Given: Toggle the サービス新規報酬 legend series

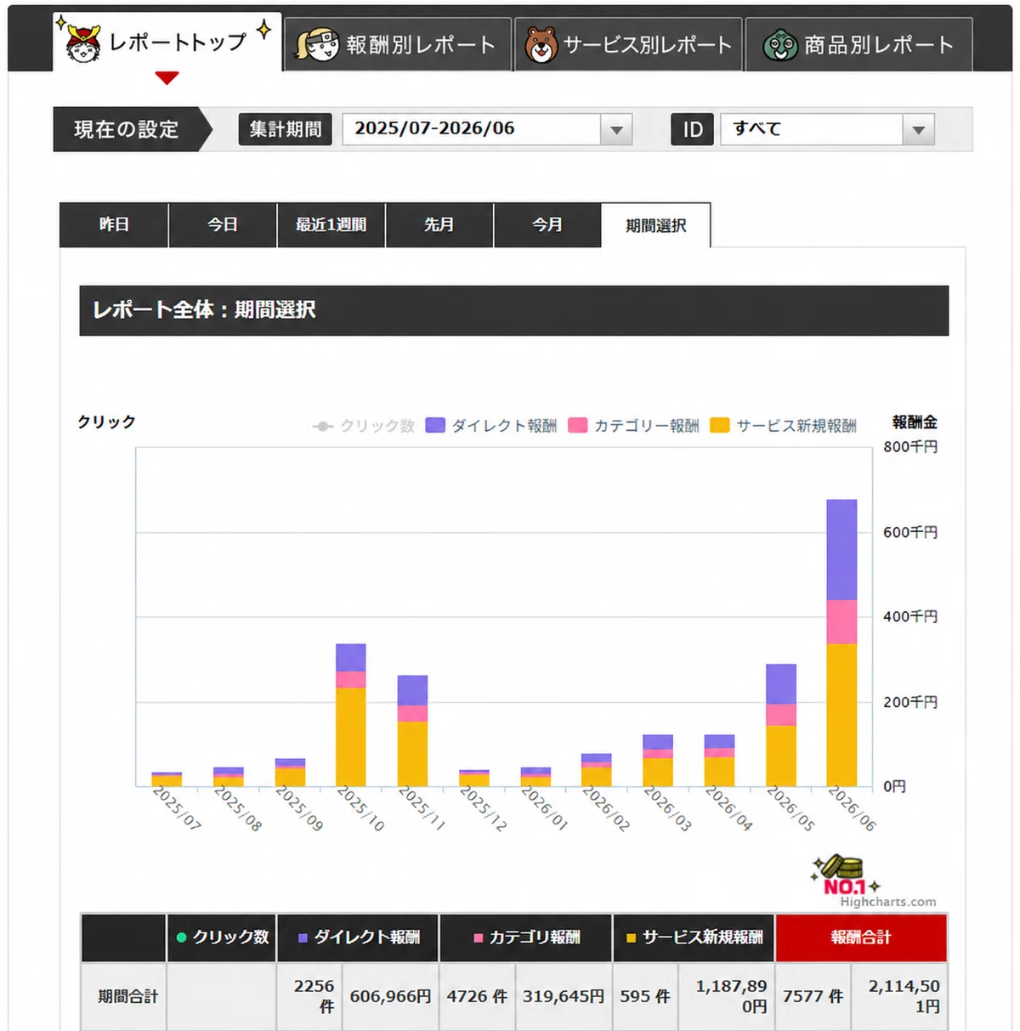Looking at the screenshot, I should click(784, 426).
